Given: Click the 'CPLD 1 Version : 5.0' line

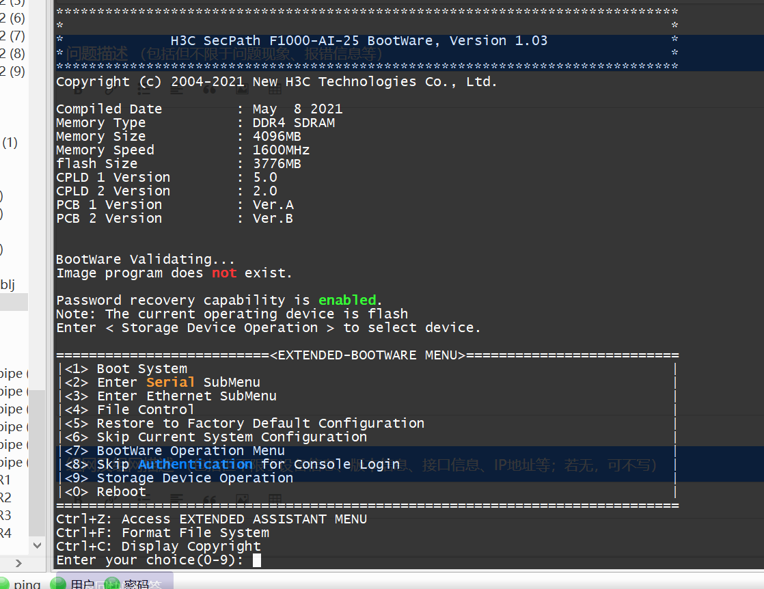Looking at the screenshot, I should pos(167,178).
